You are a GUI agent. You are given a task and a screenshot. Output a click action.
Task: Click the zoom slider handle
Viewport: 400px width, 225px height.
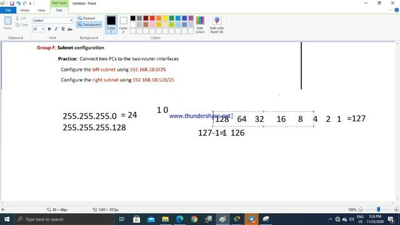[x=379, y=209]
